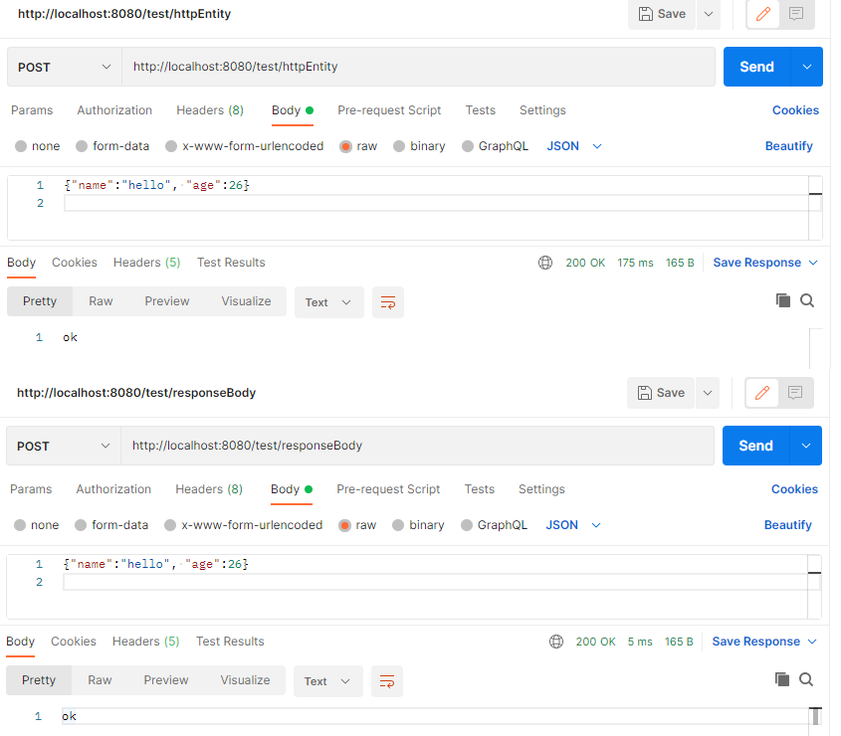This screenshot has width=841, height=736.
Task: Open comments icon for responseBody request
Action: point(795,393)
